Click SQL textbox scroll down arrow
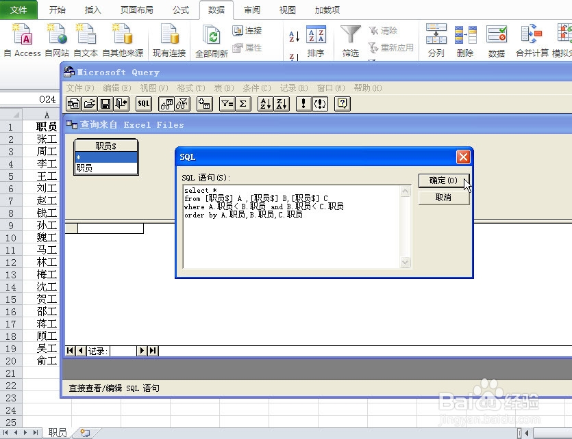572x439 pixels. [406, 262]
